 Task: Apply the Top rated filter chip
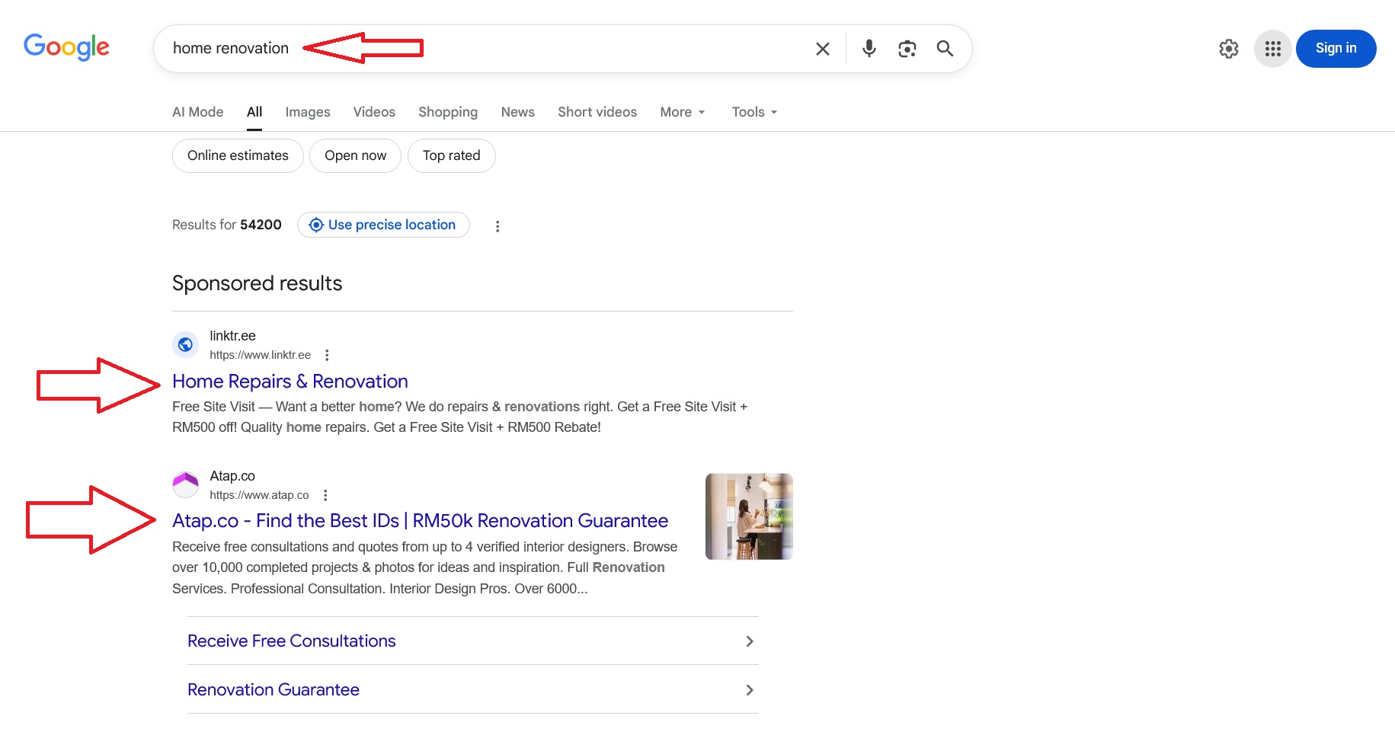coord(451,155)
